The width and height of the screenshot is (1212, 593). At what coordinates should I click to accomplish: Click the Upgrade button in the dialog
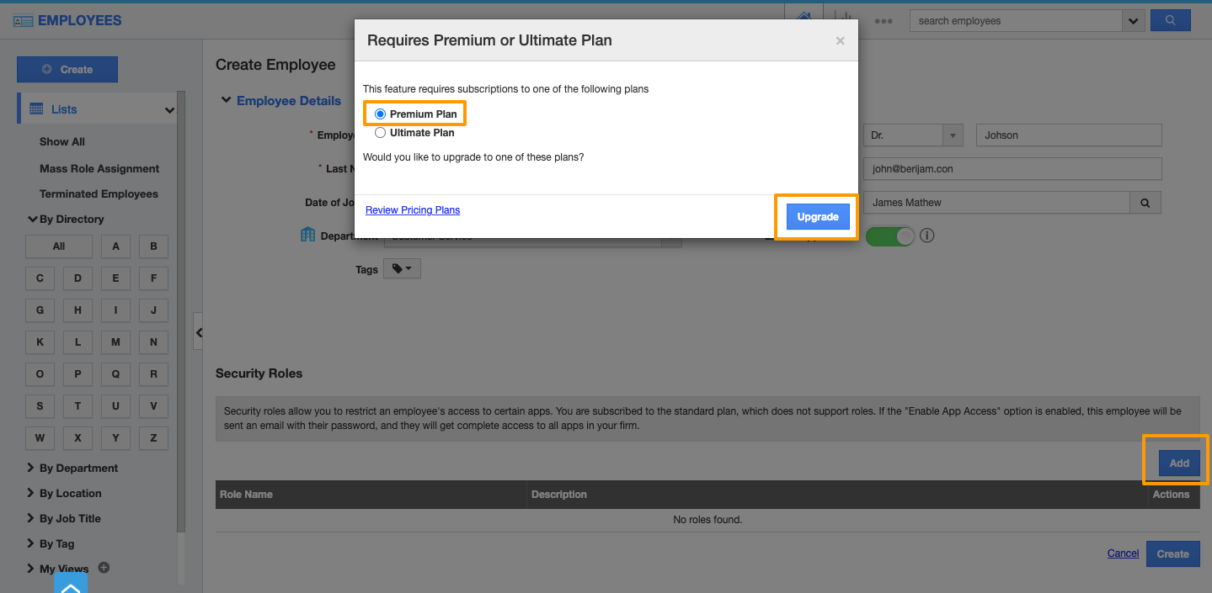point(817,217)
